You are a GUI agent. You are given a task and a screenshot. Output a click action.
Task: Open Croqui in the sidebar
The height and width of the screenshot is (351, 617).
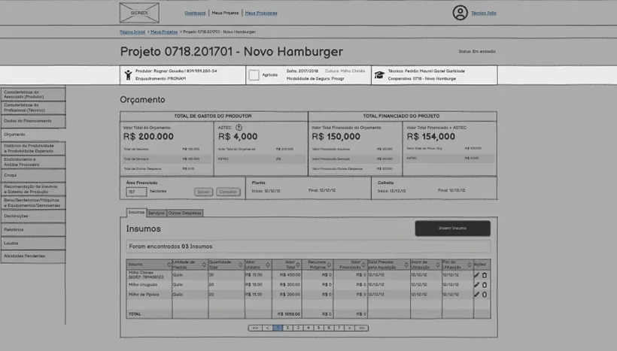(x=33, y=175)
